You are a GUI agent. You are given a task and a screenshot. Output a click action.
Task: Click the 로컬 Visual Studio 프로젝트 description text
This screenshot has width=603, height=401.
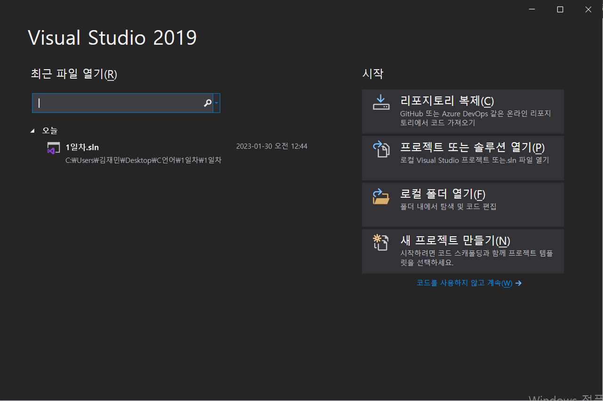[474, 160]
